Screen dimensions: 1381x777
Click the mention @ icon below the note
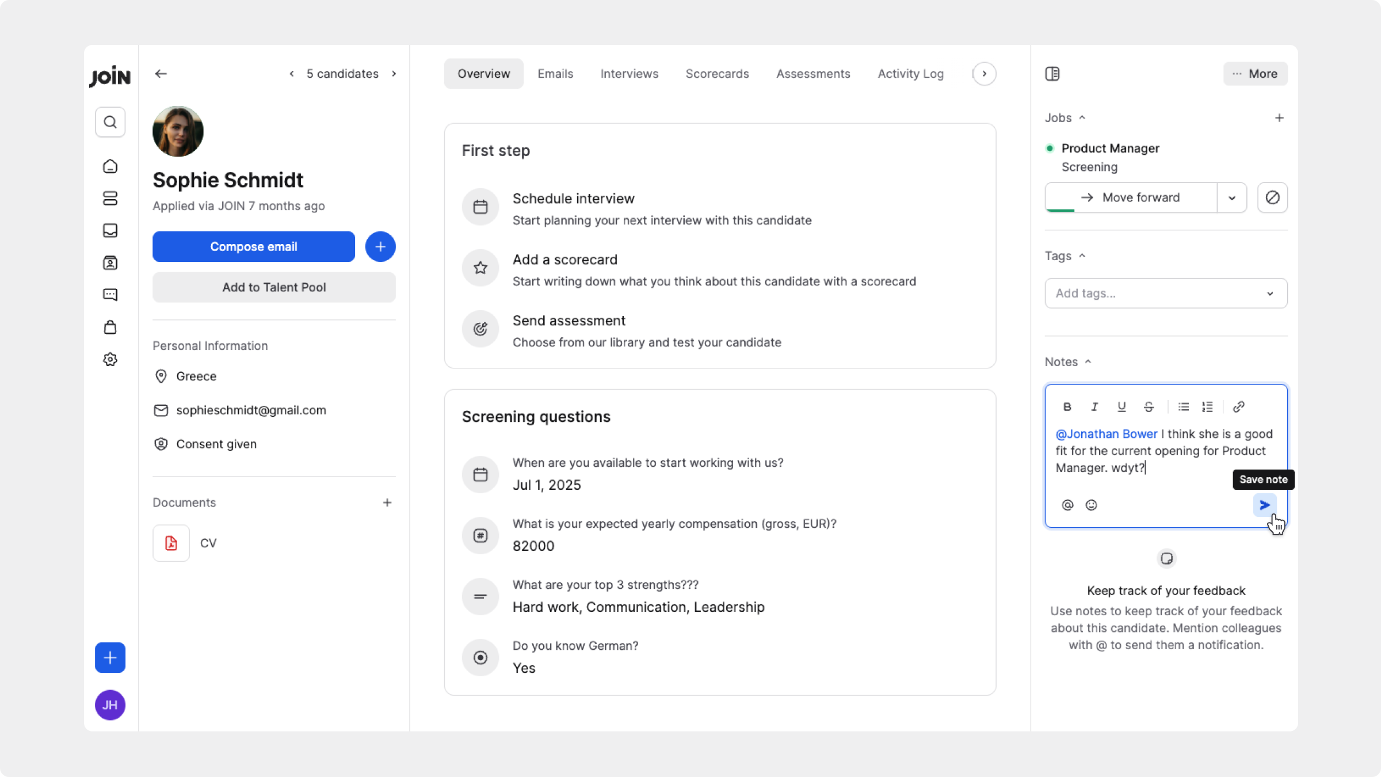(1067, 505)
